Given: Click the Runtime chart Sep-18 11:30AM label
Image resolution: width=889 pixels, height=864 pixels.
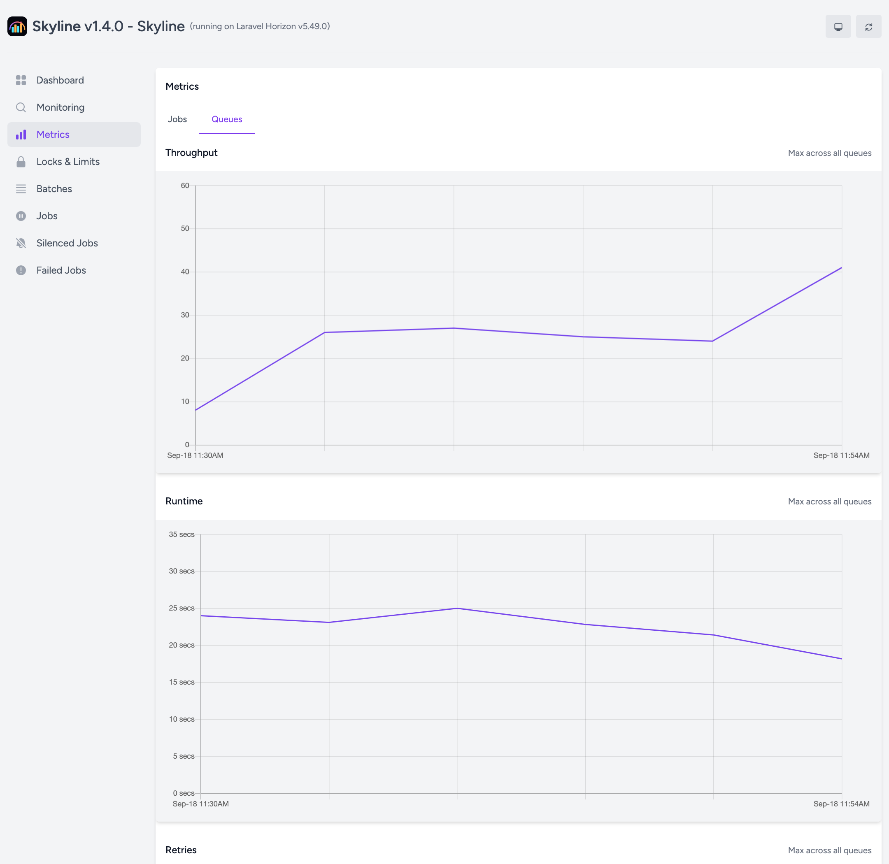Looking at the screenshot, I should pyautogui.click(x=201, y=804).
